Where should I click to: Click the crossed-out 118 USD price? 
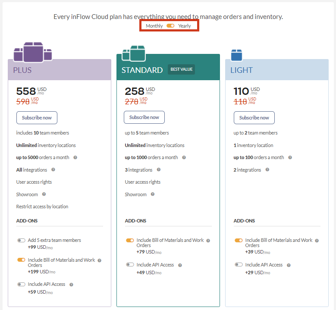[x=245, y=101]
